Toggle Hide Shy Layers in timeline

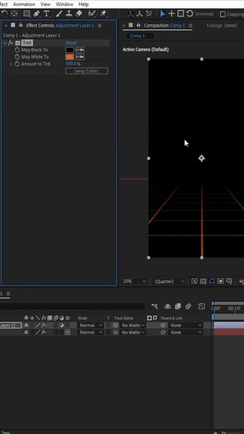click(x=167, y=306)
